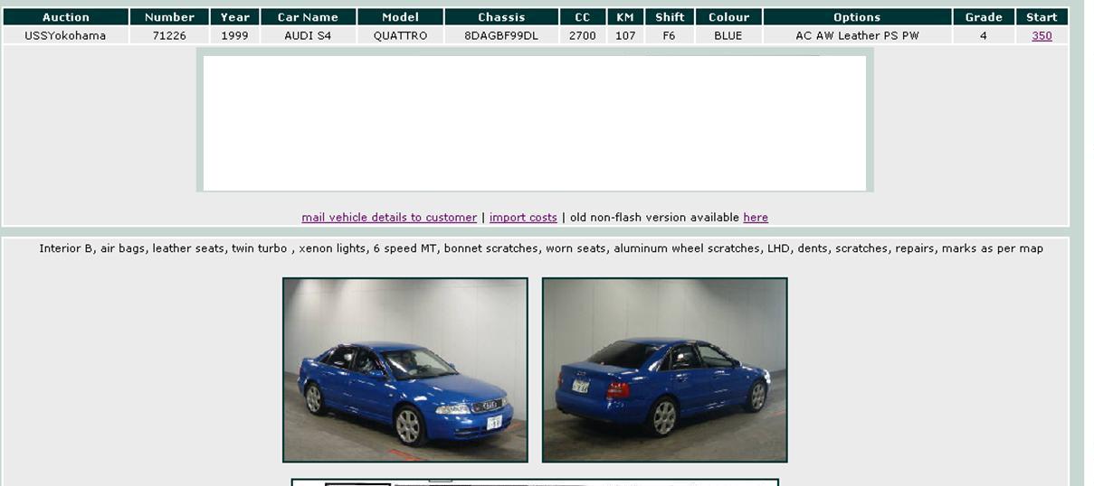
Task: Open rear-view photo of blue Audi
Action: click(x=665, y=370)
